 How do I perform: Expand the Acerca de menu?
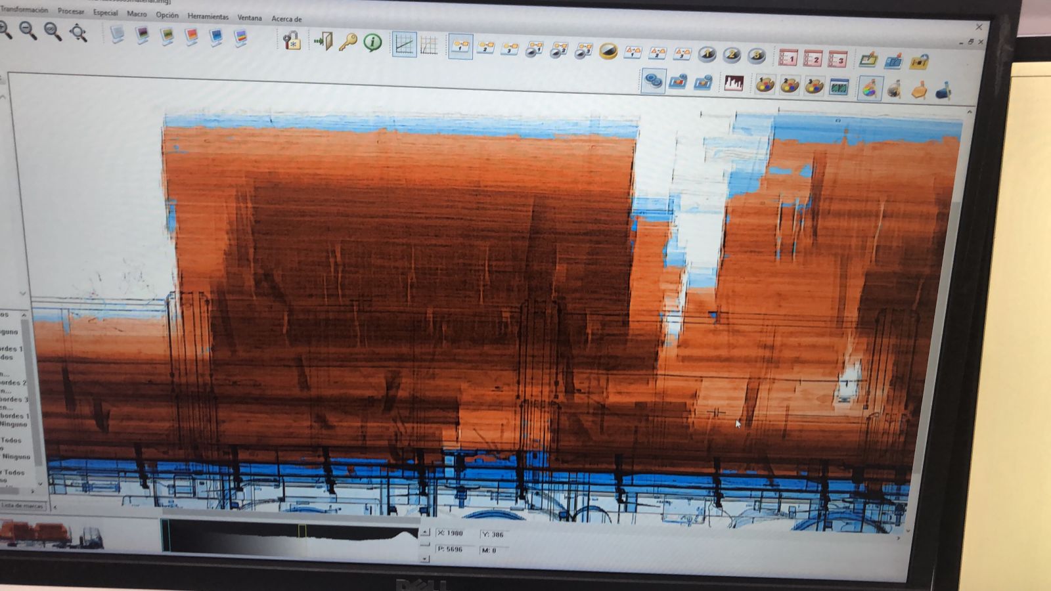coord(286,19)
